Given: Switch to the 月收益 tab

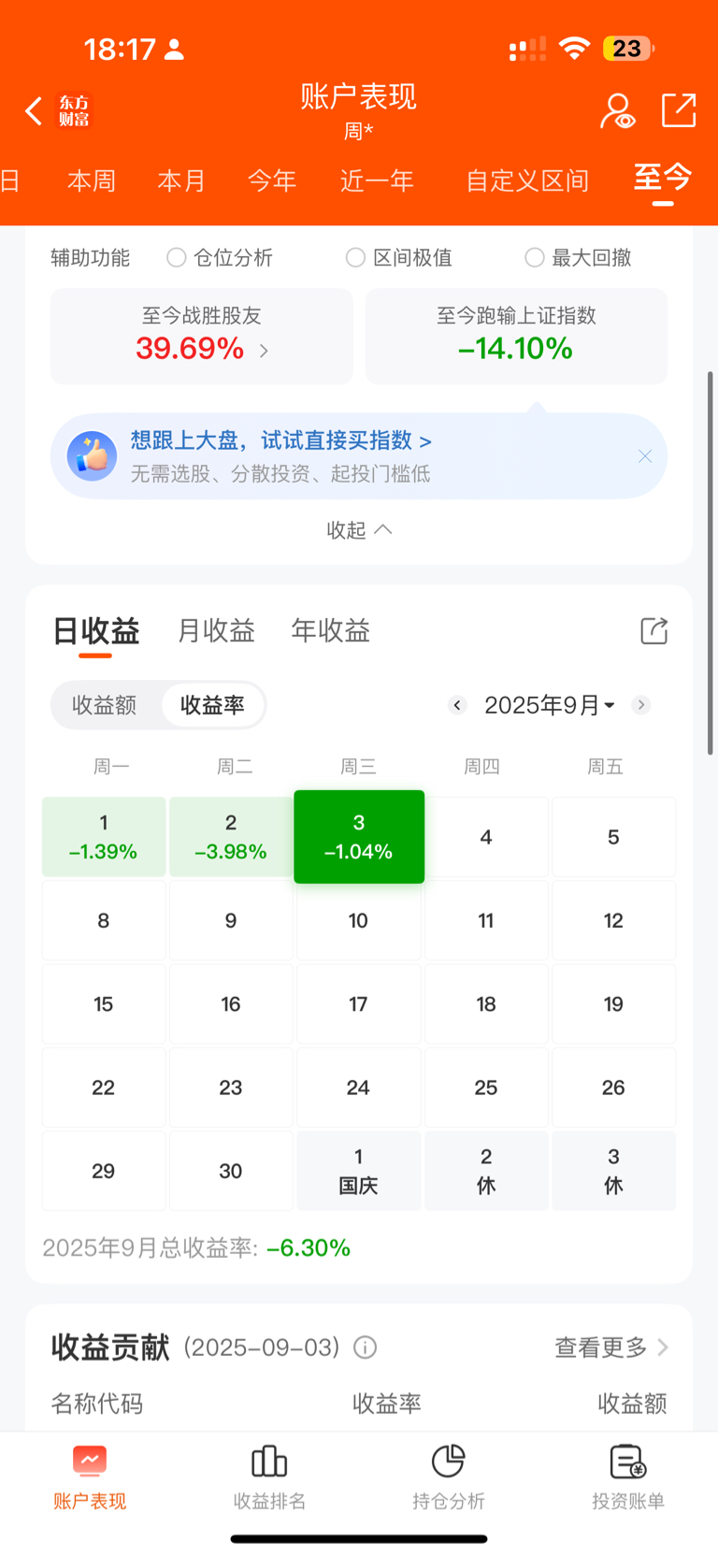Looking at the screenshot, I should (x=216, y=631).
